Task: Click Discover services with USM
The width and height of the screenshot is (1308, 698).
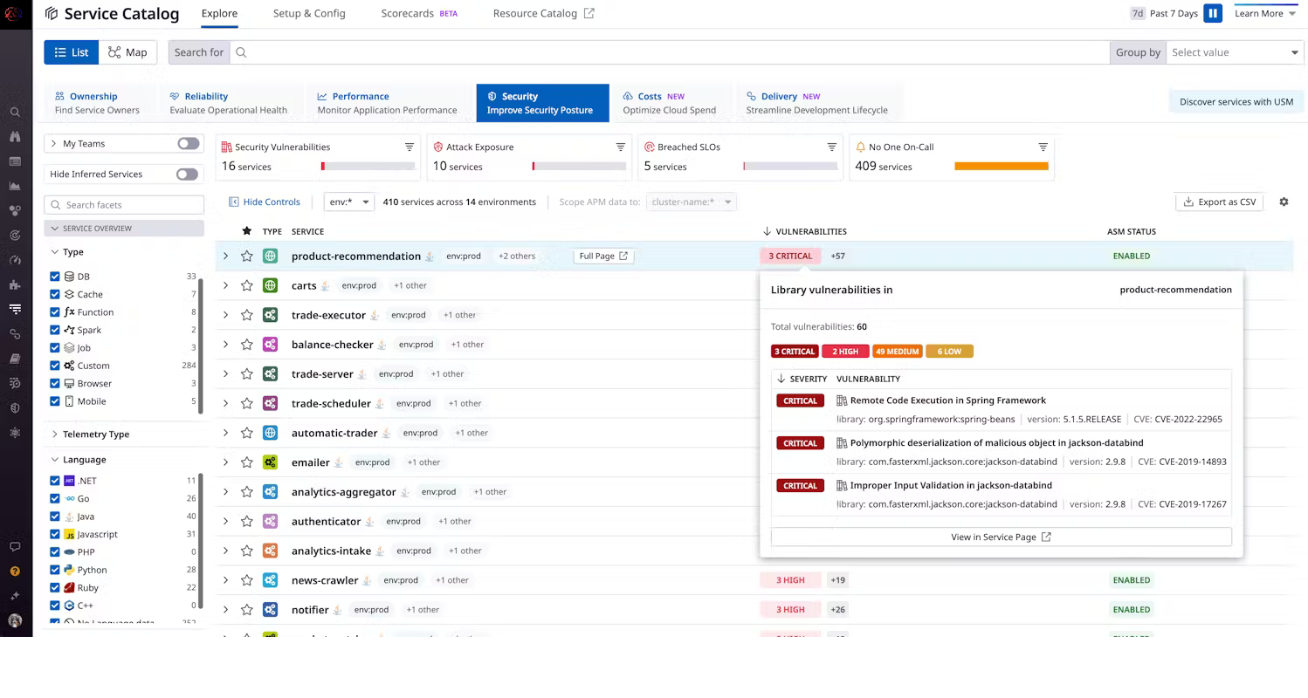Action: click(x=1236, y=102)
